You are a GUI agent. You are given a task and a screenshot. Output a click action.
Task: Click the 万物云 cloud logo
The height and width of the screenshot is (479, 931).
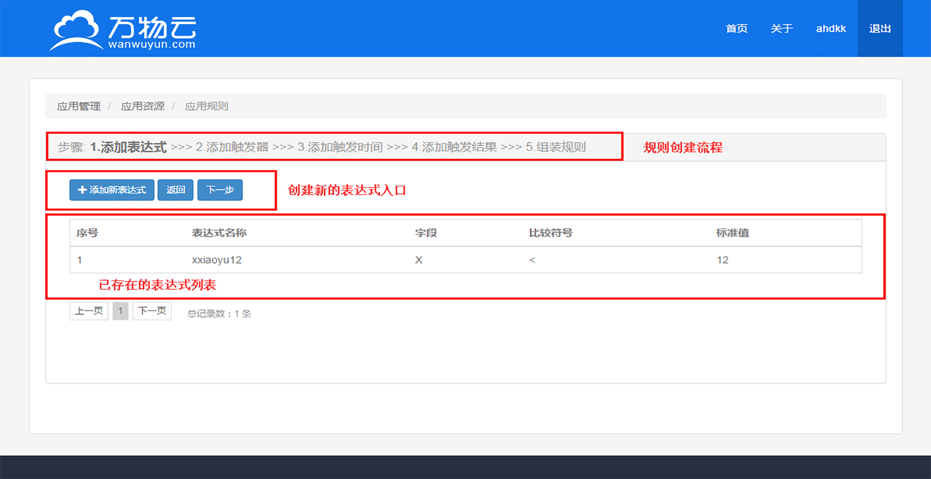click(122, 30)
